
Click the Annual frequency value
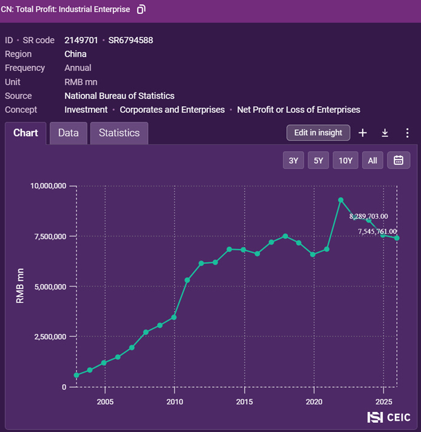click(78, 68)
